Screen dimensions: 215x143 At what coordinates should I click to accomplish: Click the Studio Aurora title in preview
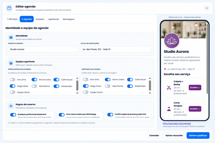[x=176, y=52]
